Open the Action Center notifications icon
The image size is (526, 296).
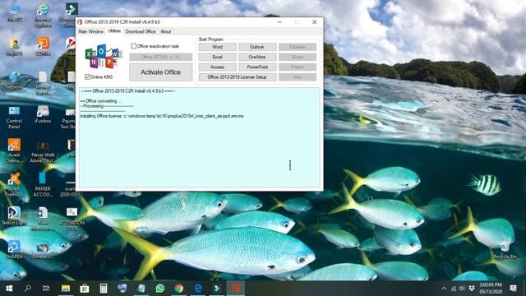513,289
